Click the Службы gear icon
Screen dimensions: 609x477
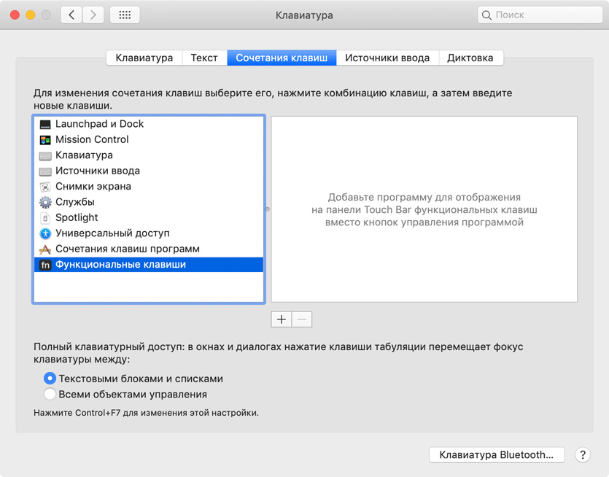(x=45, y=202)
